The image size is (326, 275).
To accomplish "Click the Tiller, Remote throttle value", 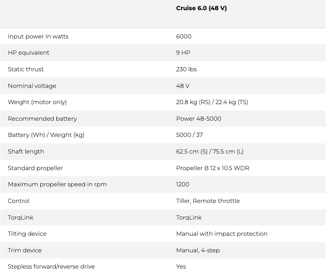I will tap(208, 201).
